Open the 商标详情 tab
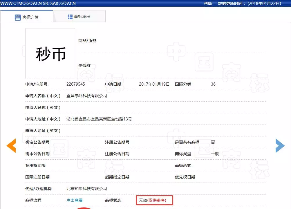Screen dimensions: 291x209 point(27,17)
